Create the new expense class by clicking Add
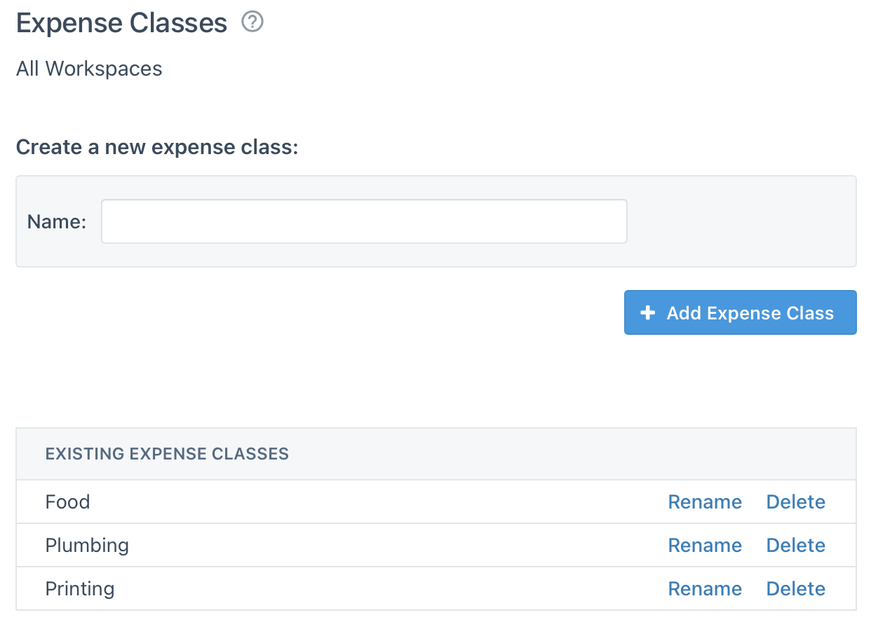The image size is (871, 622). click(740, 312)
